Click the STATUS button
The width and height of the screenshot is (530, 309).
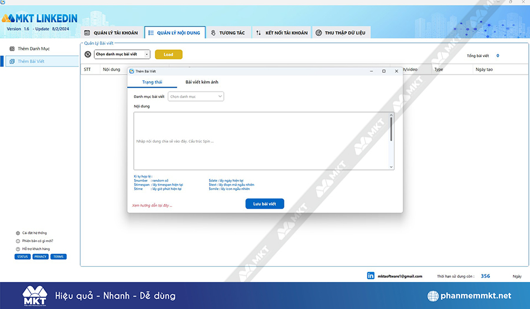pos(22,257)
